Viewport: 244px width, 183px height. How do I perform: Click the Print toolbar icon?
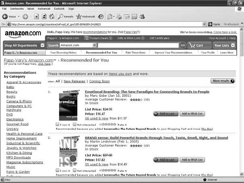(x=119, y=16)
